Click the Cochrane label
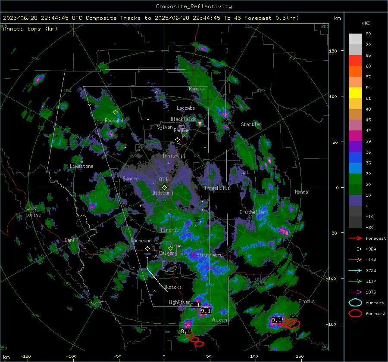Image resolution: width=388 pixels, height=362 pixels. [x=141, y=241]
